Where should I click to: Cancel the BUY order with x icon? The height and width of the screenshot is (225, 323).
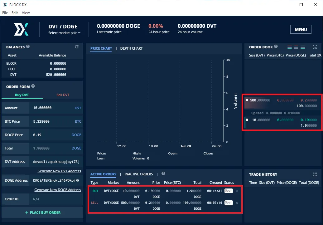237,191
